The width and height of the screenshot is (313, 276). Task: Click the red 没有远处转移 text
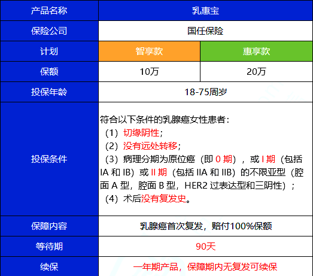pyautogui.click(x=150, y=146)
